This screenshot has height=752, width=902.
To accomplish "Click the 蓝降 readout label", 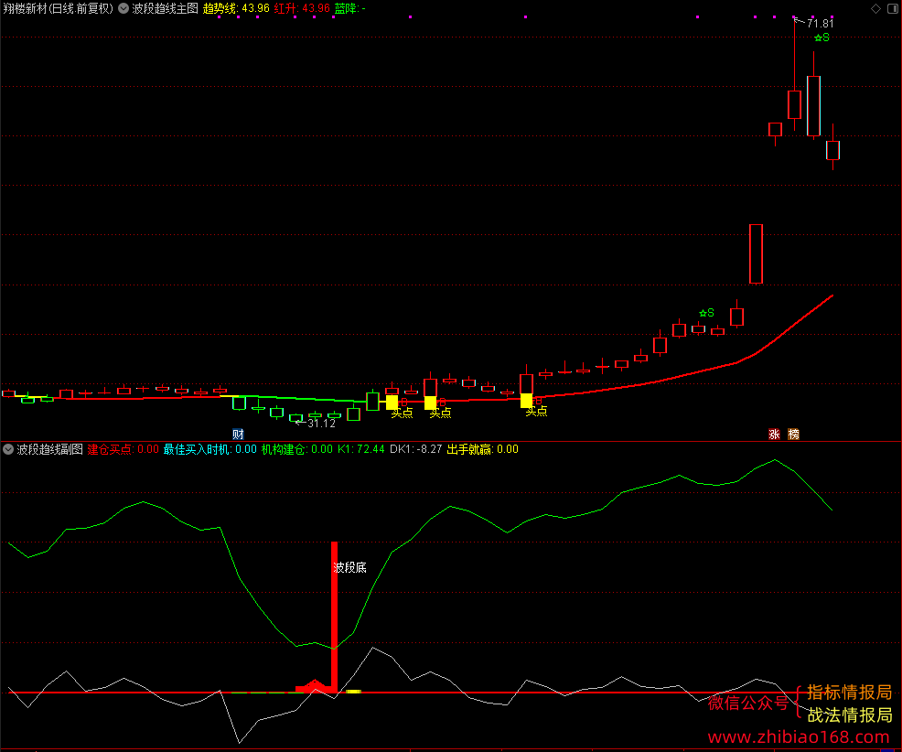I will (349, 8).
